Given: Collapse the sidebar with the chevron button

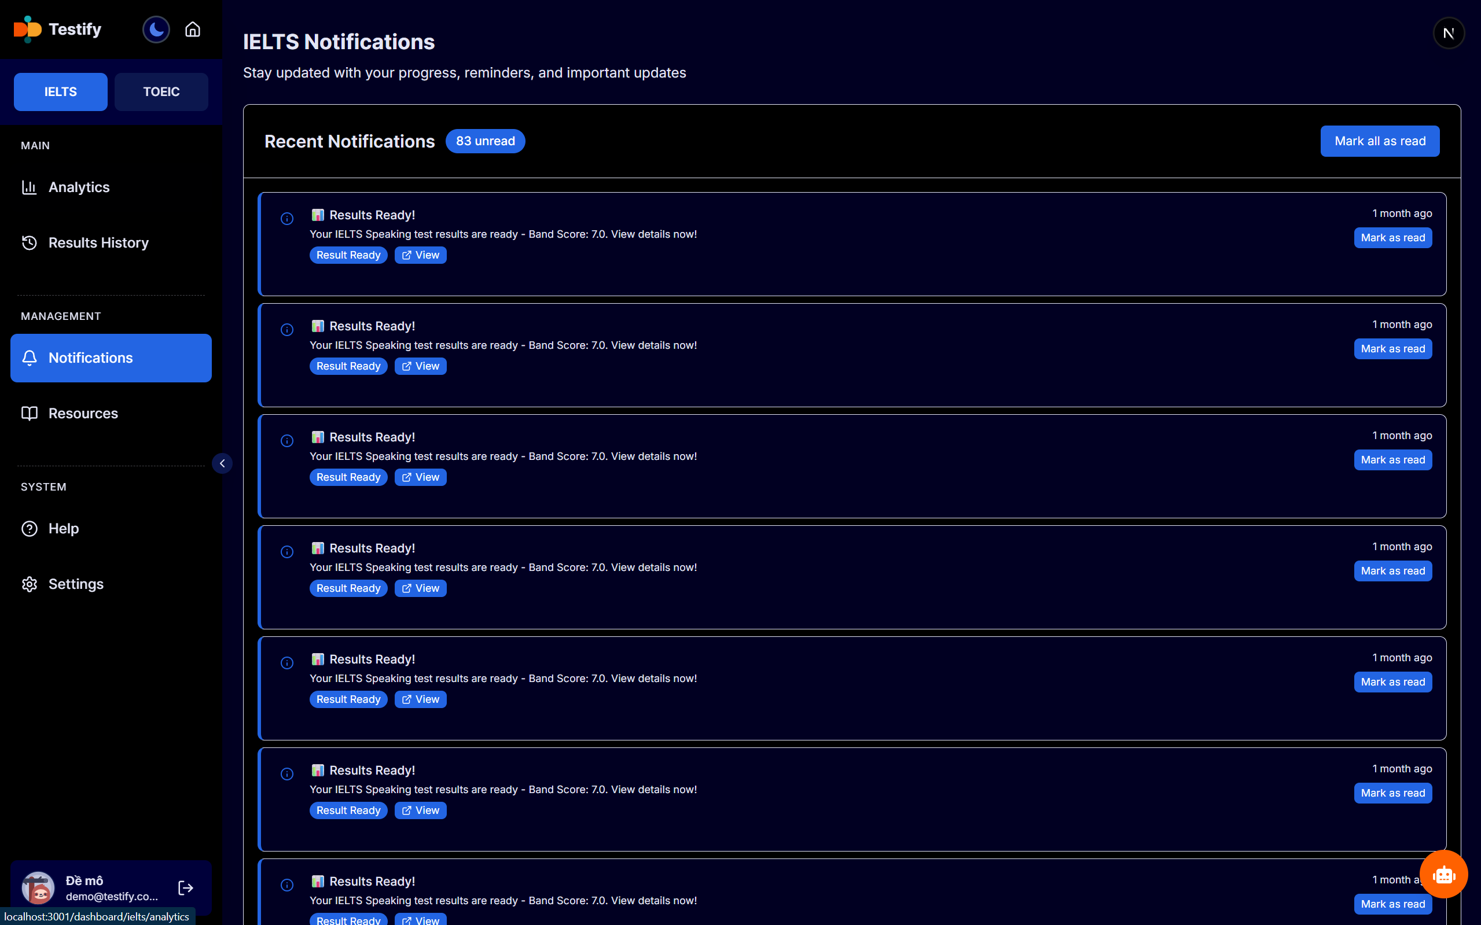Looking at the screenshot, I should [222, 463].
